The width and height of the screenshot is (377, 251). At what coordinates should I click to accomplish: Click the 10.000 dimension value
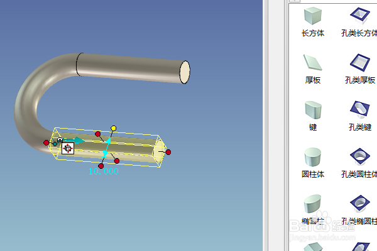point(104,171)
